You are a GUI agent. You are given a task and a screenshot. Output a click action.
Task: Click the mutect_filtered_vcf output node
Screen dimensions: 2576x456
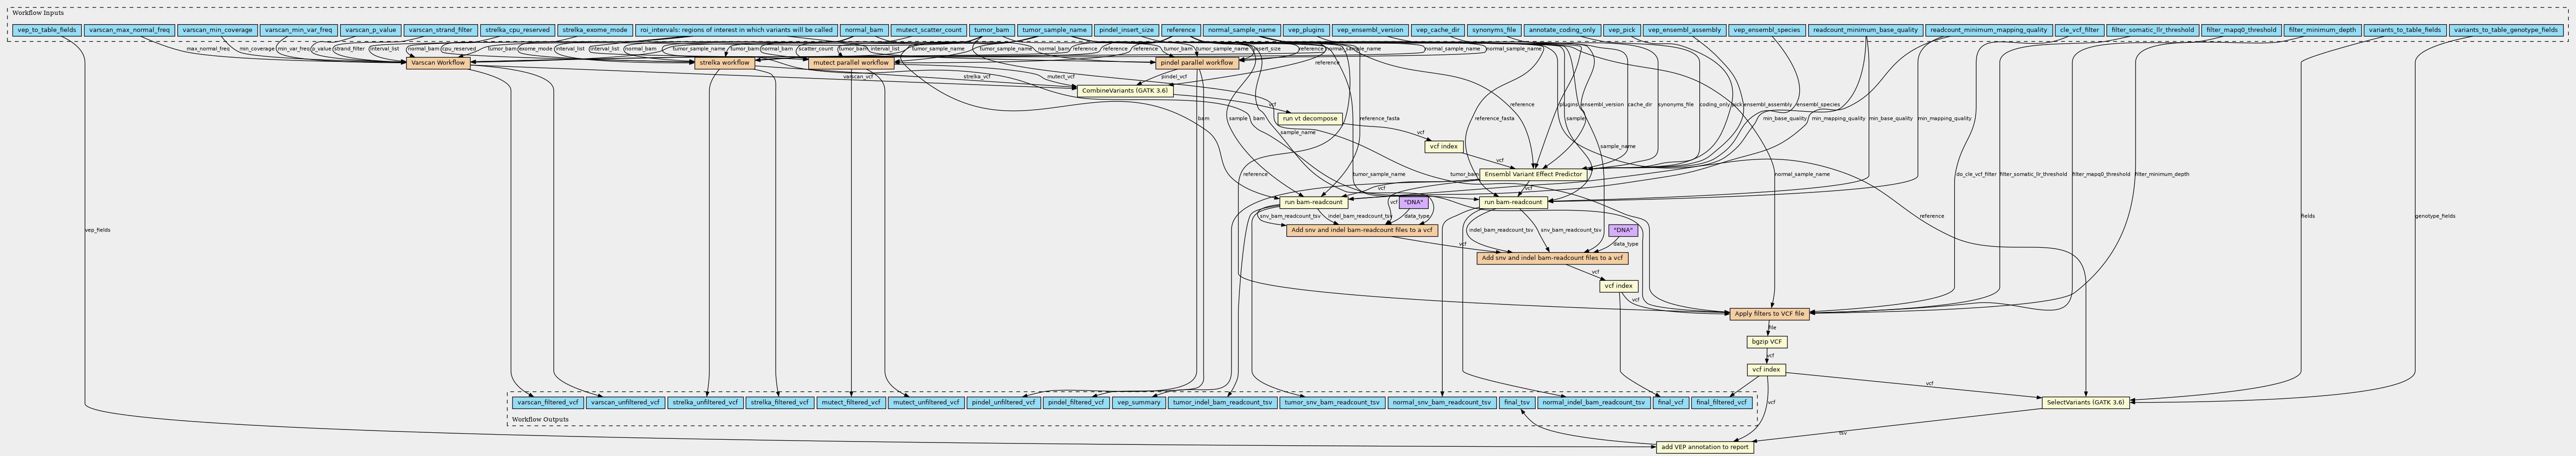851,403
